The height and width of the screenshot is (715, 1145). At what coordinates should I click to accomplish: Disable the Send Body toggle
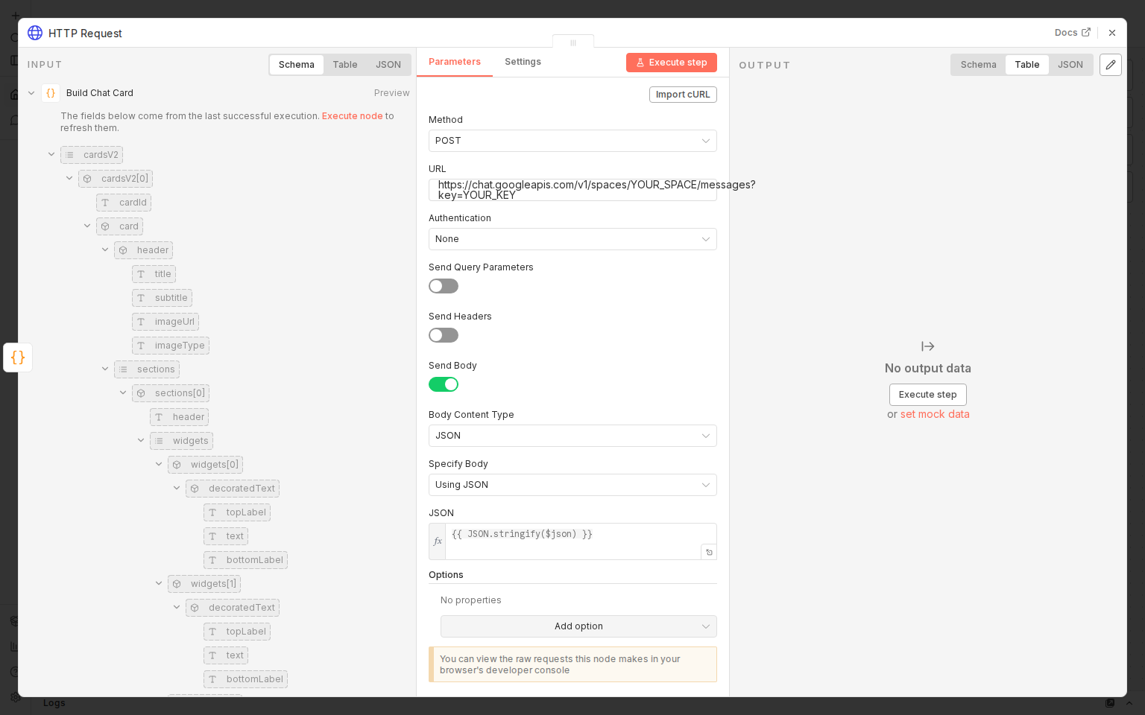pos(444,384)
